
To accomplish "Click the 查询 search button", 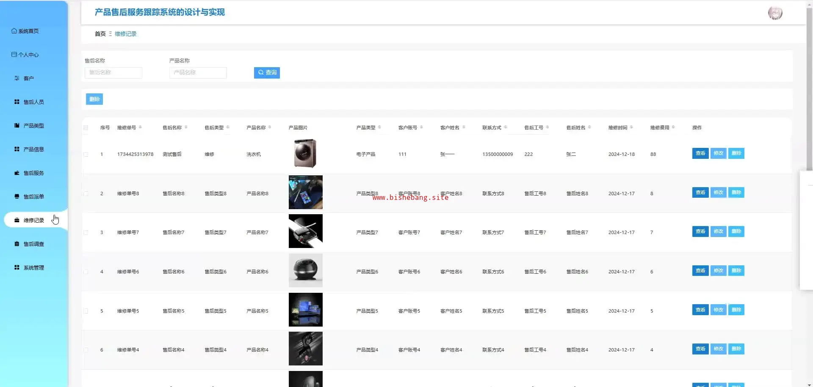I will pos(267,73).
